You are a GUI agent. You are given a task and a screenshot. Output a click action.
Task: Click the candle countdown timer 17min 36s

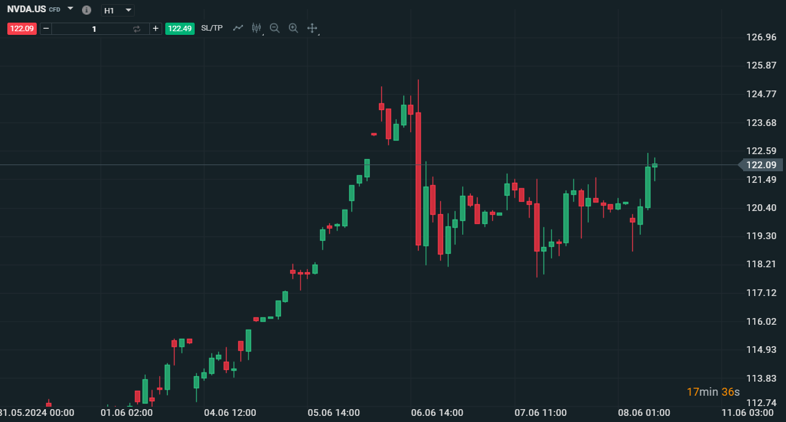[713, 392]
